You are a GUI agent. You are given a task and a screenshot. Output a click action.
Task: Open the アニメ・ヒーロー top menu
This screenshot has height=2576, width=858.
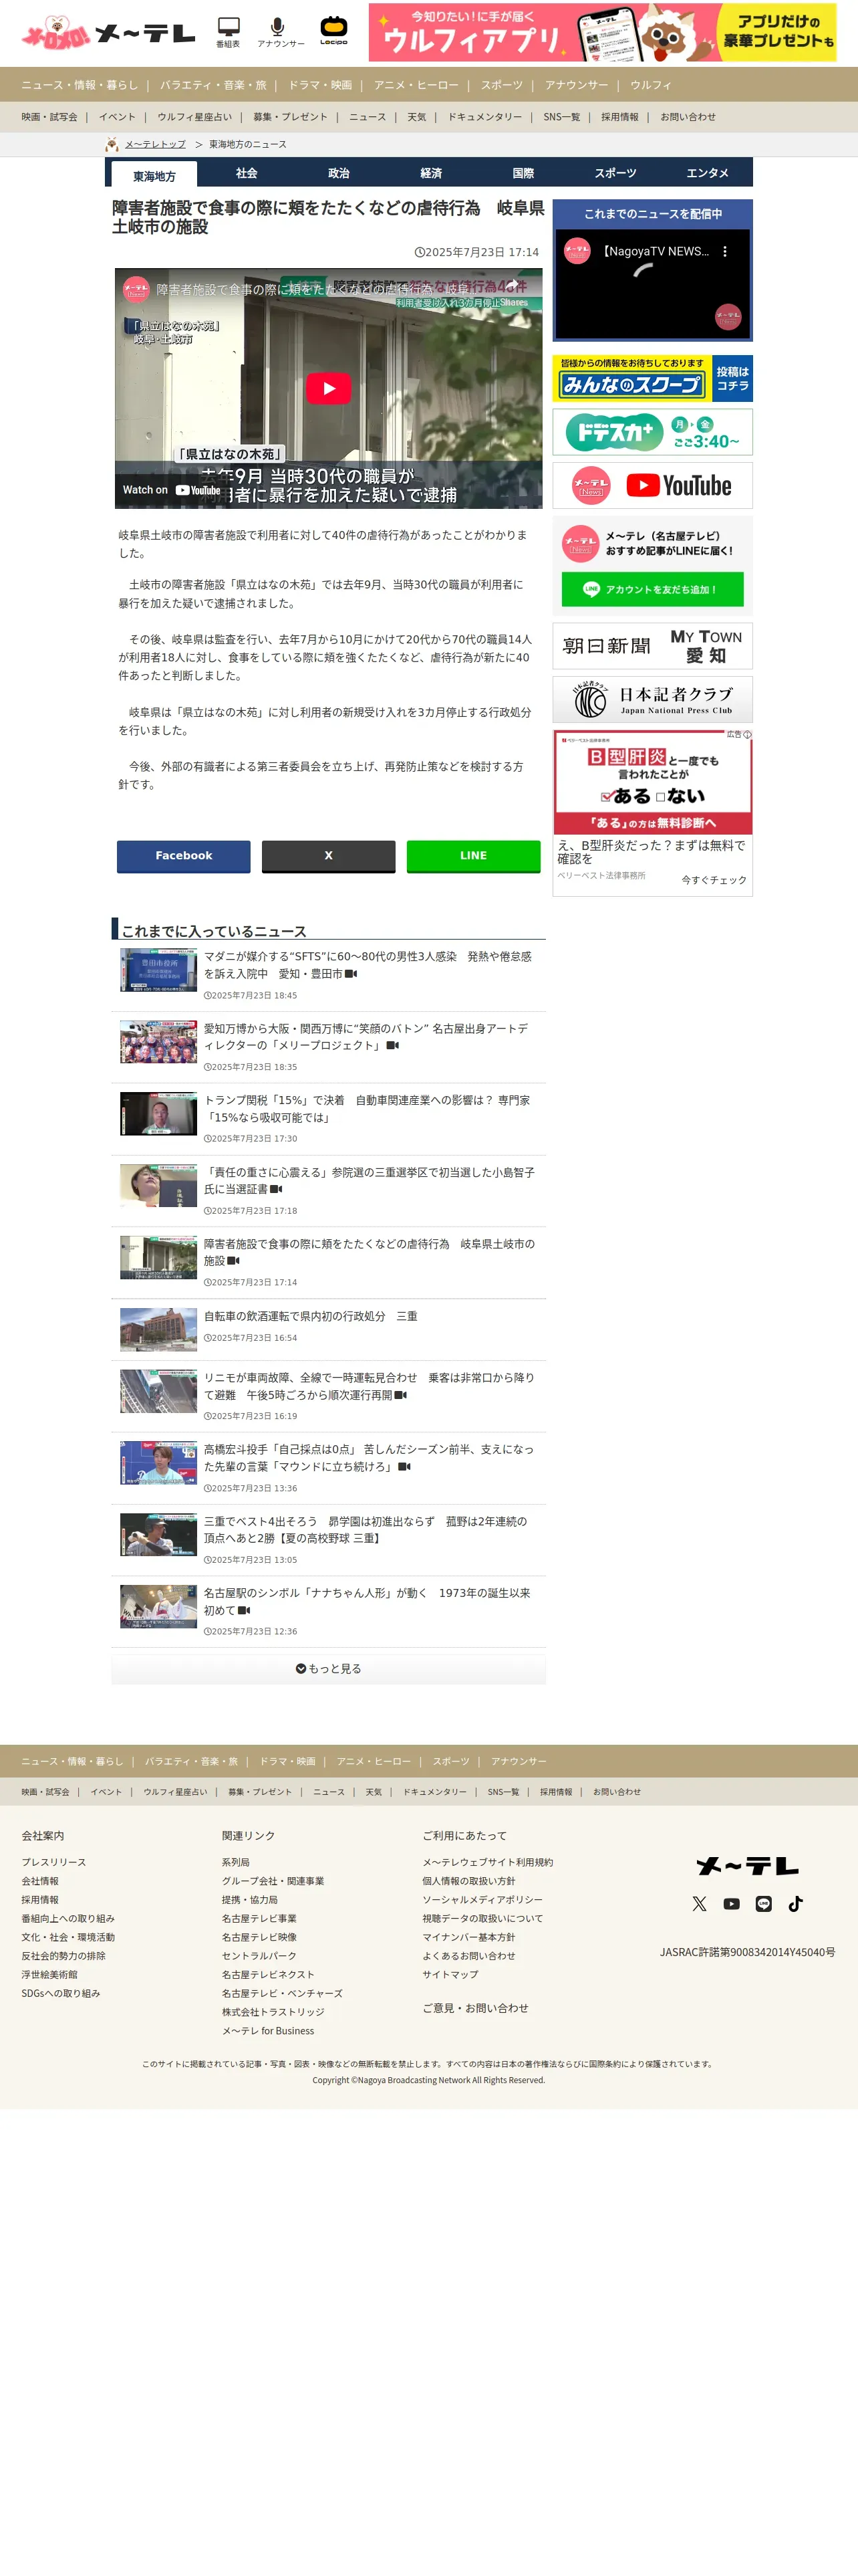point(416,85)
